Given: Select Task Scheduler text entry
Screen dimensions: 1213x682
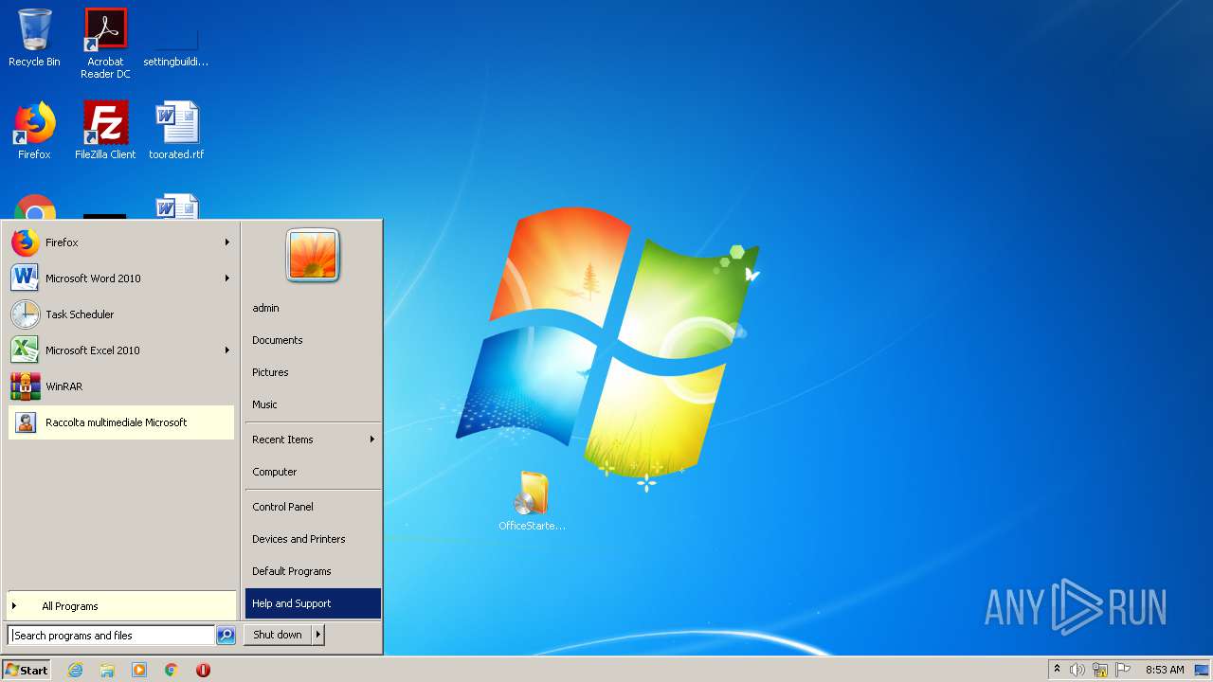Looking at the screenshot, I should pos(80,314).
